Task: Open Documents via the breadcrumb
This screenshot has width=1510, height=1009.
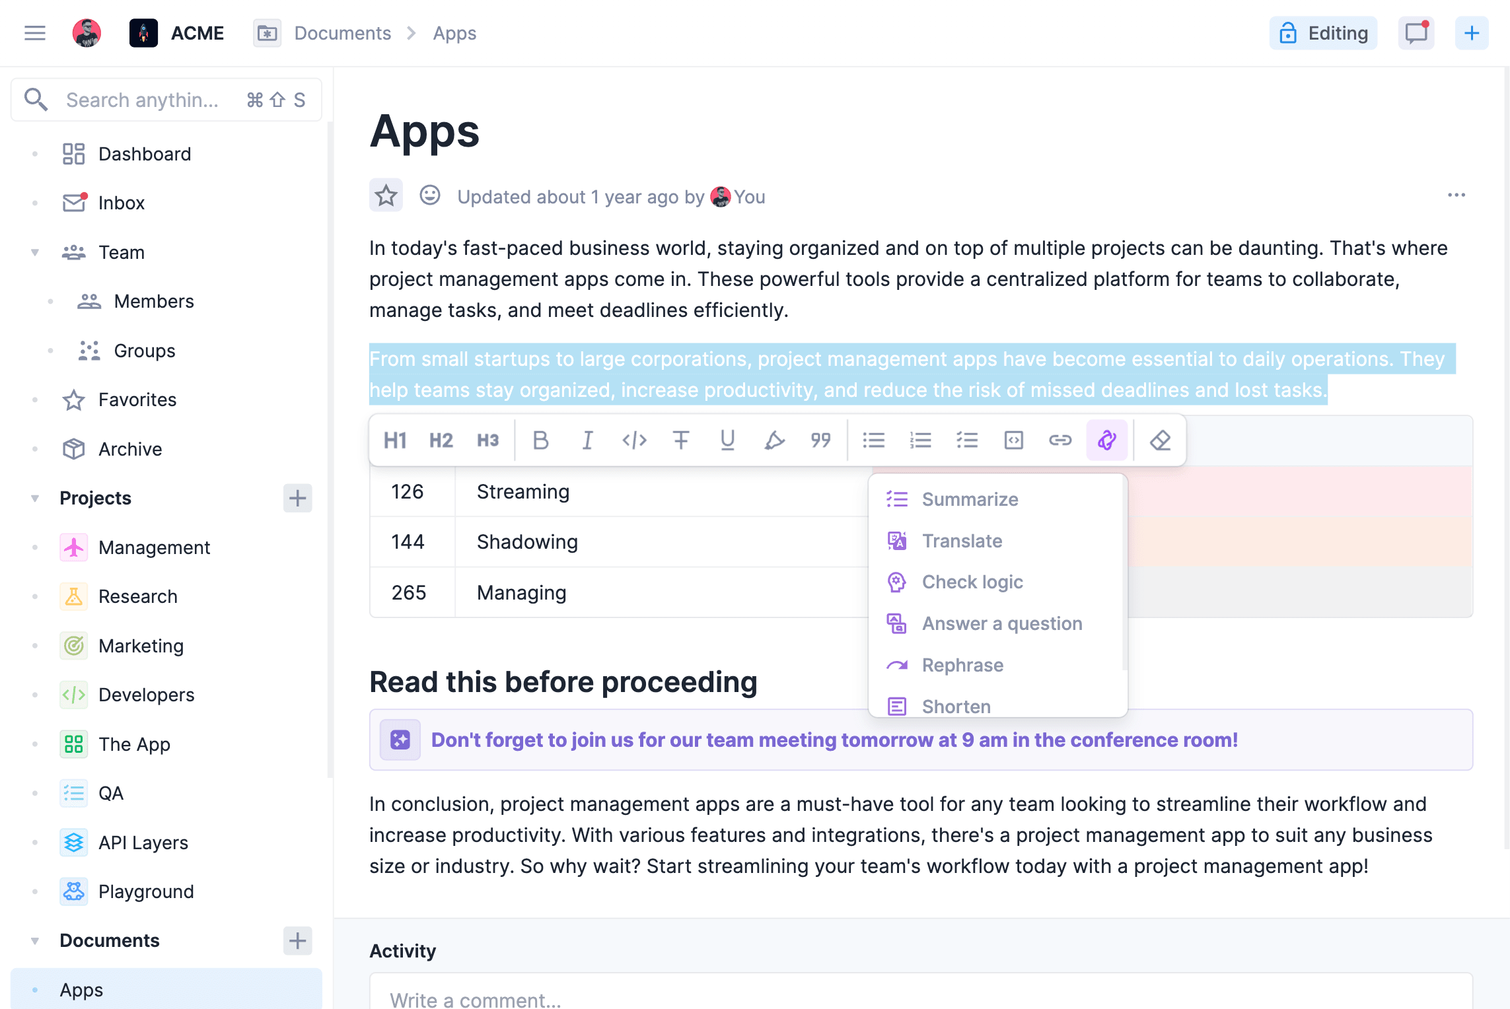Action: 342,32
